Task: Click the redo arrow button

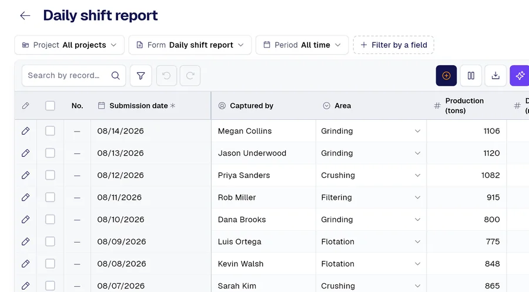Action: [190, 76]
